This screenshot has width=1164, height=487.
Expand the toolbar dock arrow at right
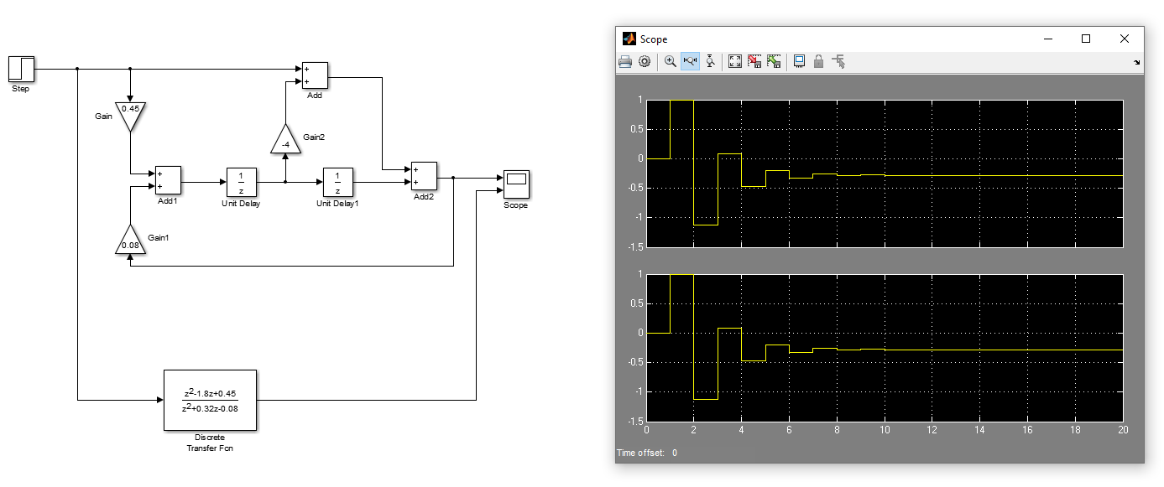(1137, 62)
